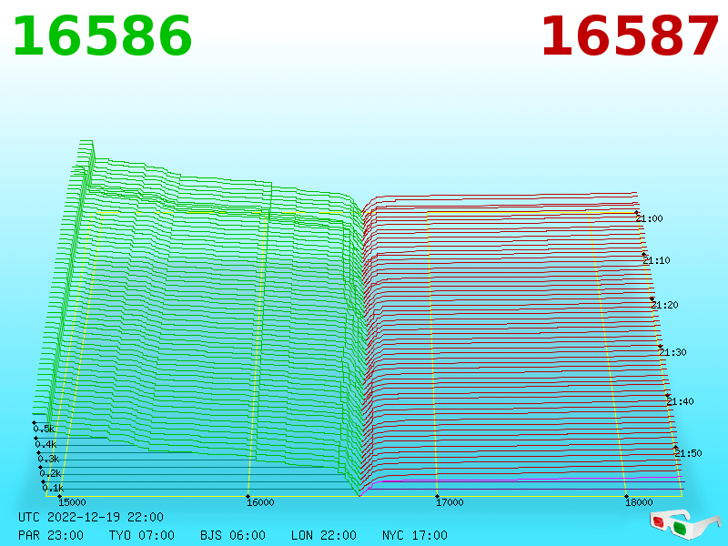Click the 0.2k volume axis label
This screenshot has height=546, width=728.
(x=51, y=473)
